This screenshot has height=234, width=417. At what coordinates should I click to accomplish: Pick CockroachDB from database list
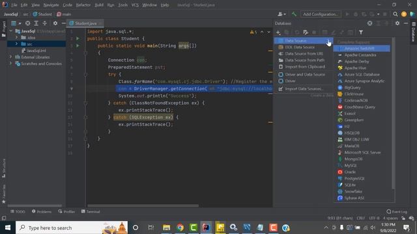pyautogui.click(x=362, y=101)
